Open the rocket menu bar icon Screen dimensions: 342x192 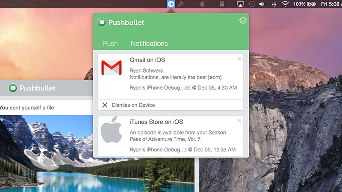coord(180,4)
